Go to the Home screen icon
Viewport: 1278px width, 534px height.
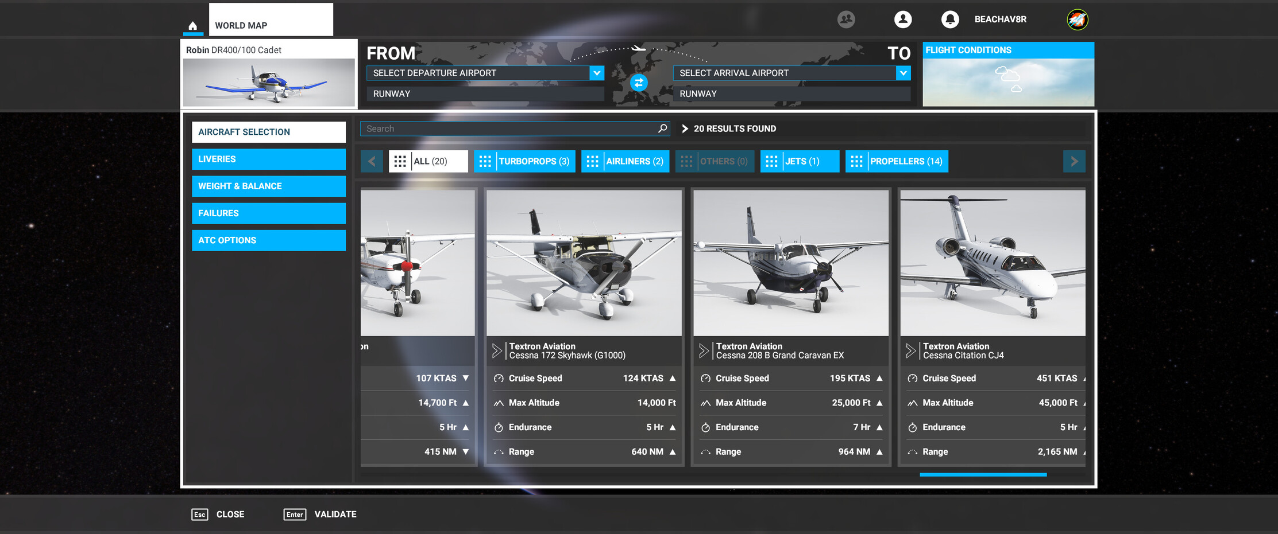193,25
